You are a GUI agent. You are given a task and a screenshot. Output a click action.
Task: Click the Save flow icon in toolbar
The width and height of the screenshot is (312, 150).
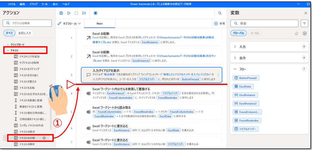click(x=61, y=13)
